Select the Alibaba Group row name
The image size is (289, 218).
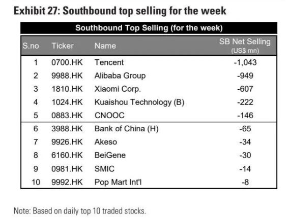(x=120, y=76)
